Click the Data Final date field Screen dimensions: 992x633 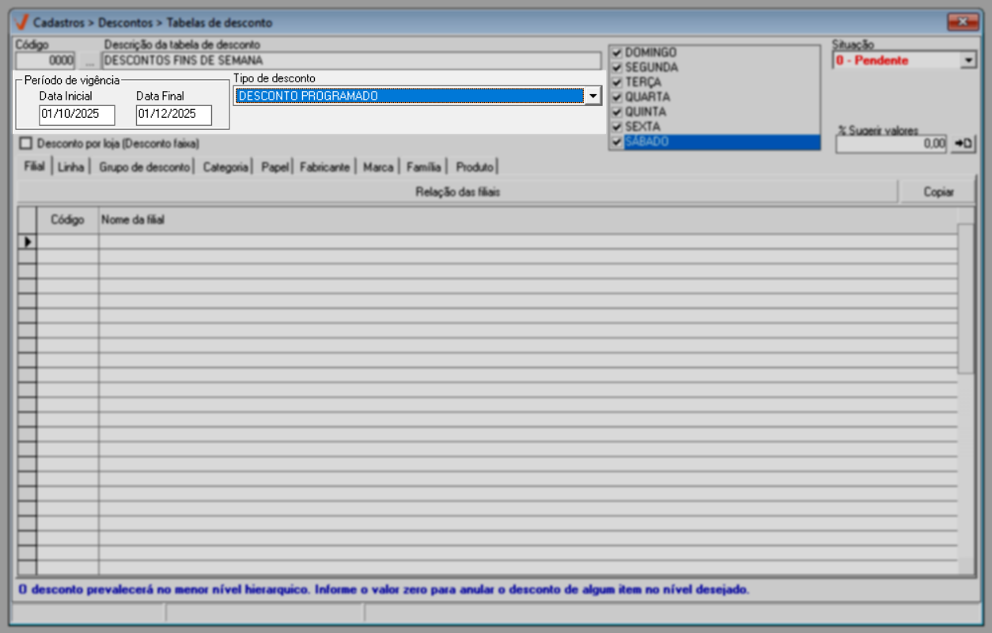pyautogui.click(x=174, y=115)
